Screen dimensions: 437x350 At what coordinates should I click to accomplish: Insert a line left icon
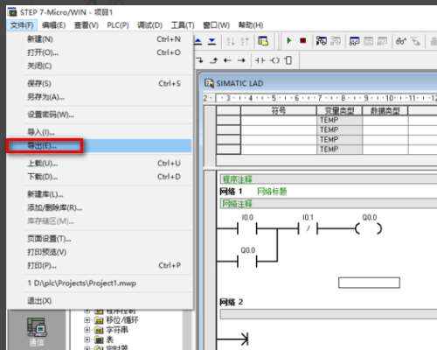click(x=227, y=60)
